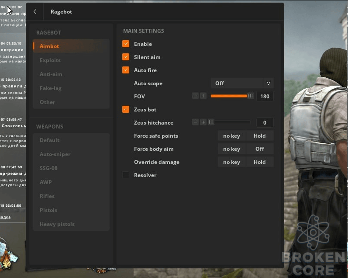This screenshot has width=348, height=278.
Task: Open the Fake-lag section
Action: coord(71,88)
